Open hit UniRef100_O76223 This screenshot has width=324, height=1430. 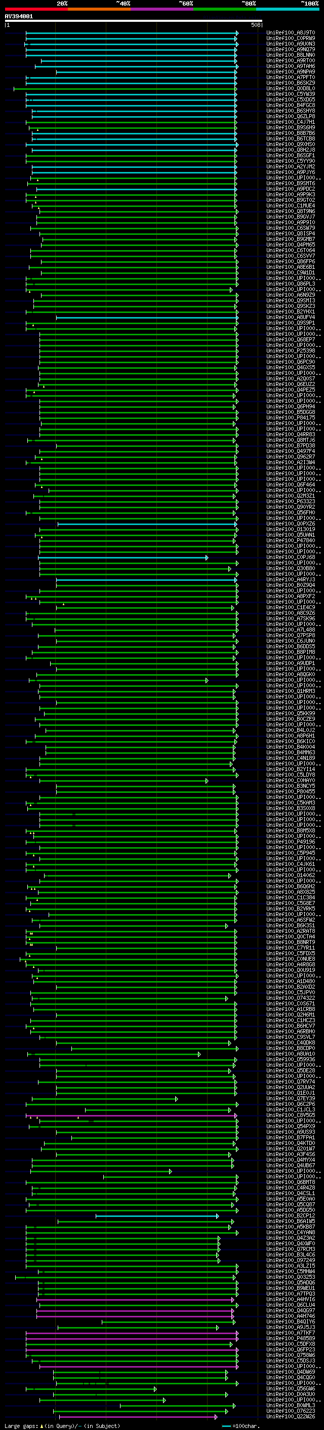click(291, 1411)
